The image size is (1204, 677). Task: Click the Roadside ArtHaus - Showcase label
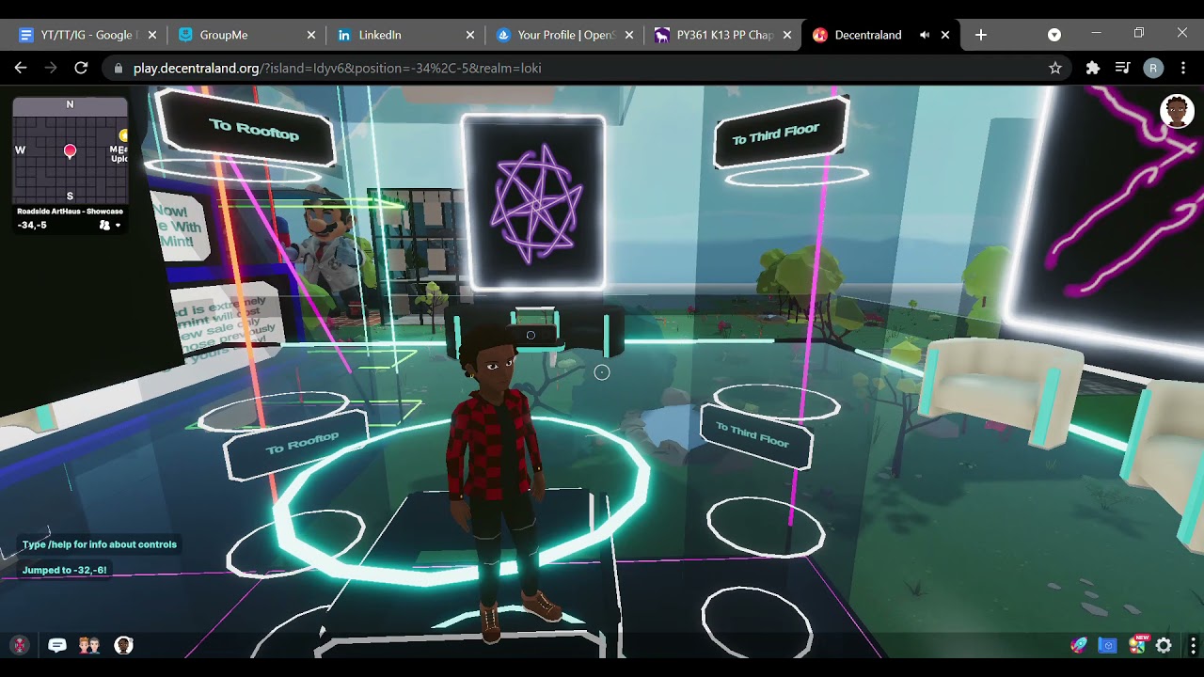(x=70, y=212)
